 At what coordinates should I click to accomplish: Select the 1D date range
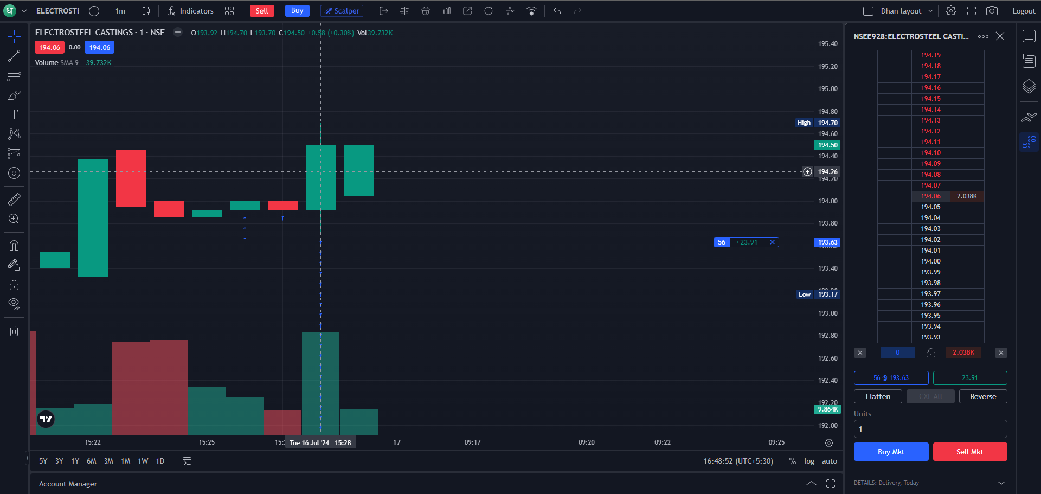(160, 461)
